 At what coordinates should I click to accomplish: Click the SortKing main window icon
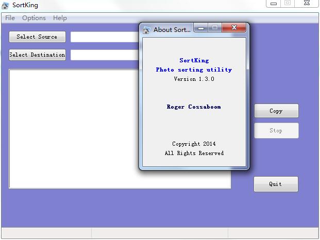5,5
